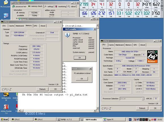Switch to first CPU-Z taskbar button
Image resolution: width=164 pixels, height=122 pixels.
tap(22, 119)
